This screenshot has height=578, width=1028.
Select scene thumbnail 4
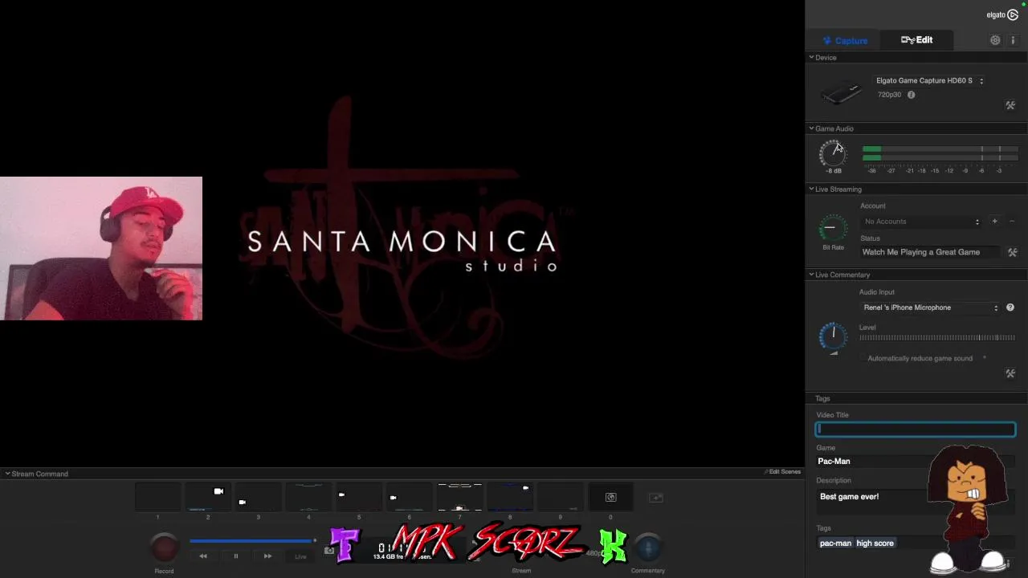(x=308, y=497)
